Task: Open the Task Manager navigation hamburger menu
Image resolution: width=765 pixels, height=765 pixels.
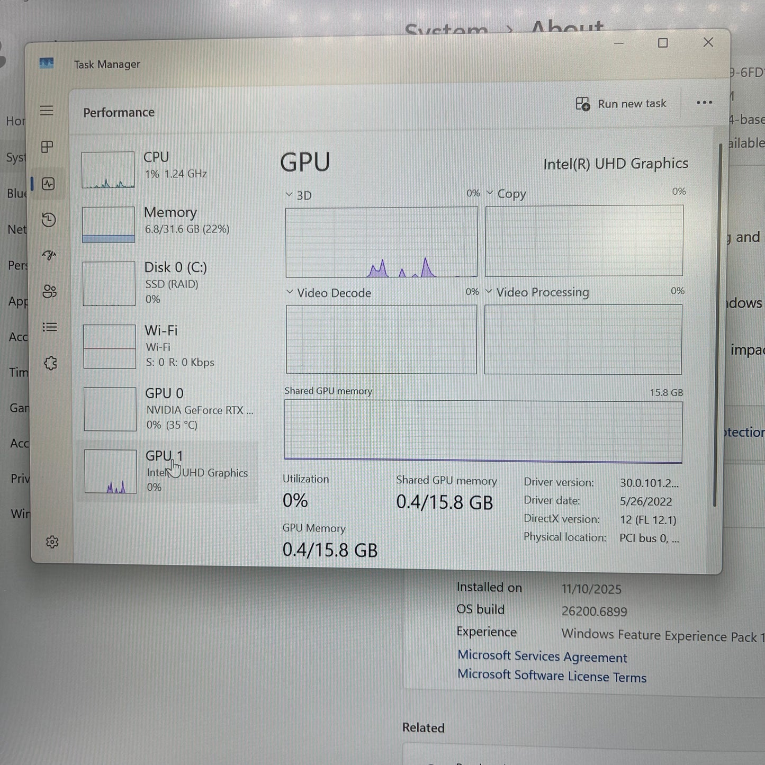Action: [x=47, y=110]
